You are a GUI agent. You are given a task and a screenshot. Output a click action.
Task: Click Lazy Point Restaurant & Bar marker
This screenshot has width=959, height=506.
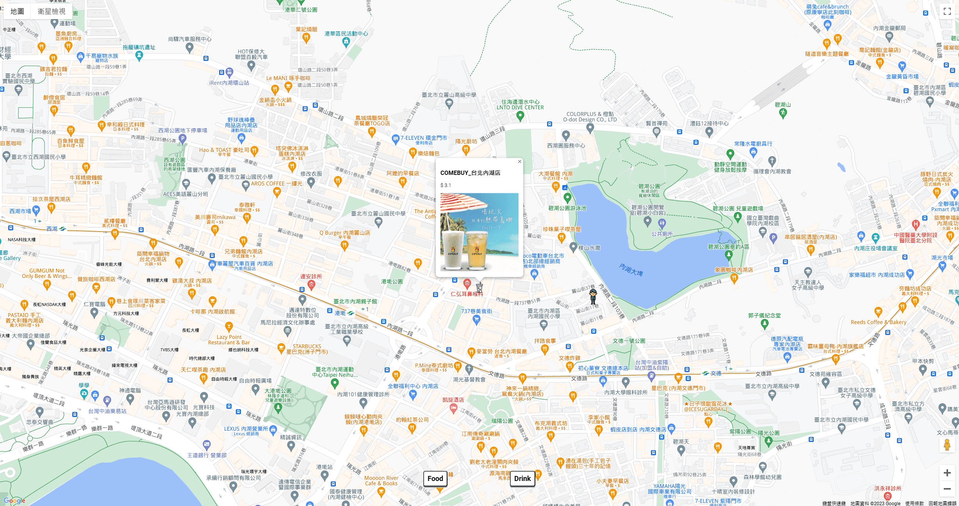229,326
